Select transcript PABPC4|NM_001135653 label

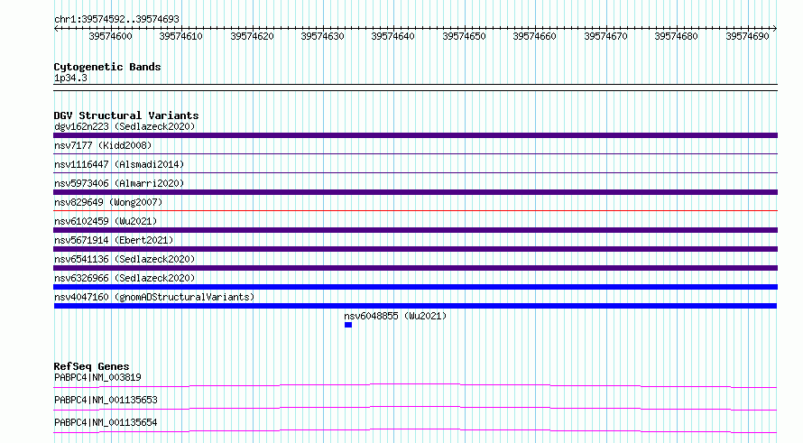(106, 400)
